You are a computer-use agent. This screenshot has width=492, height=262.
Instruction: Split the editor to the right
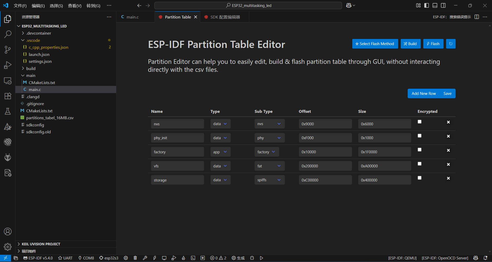click(x=477, y=17)
